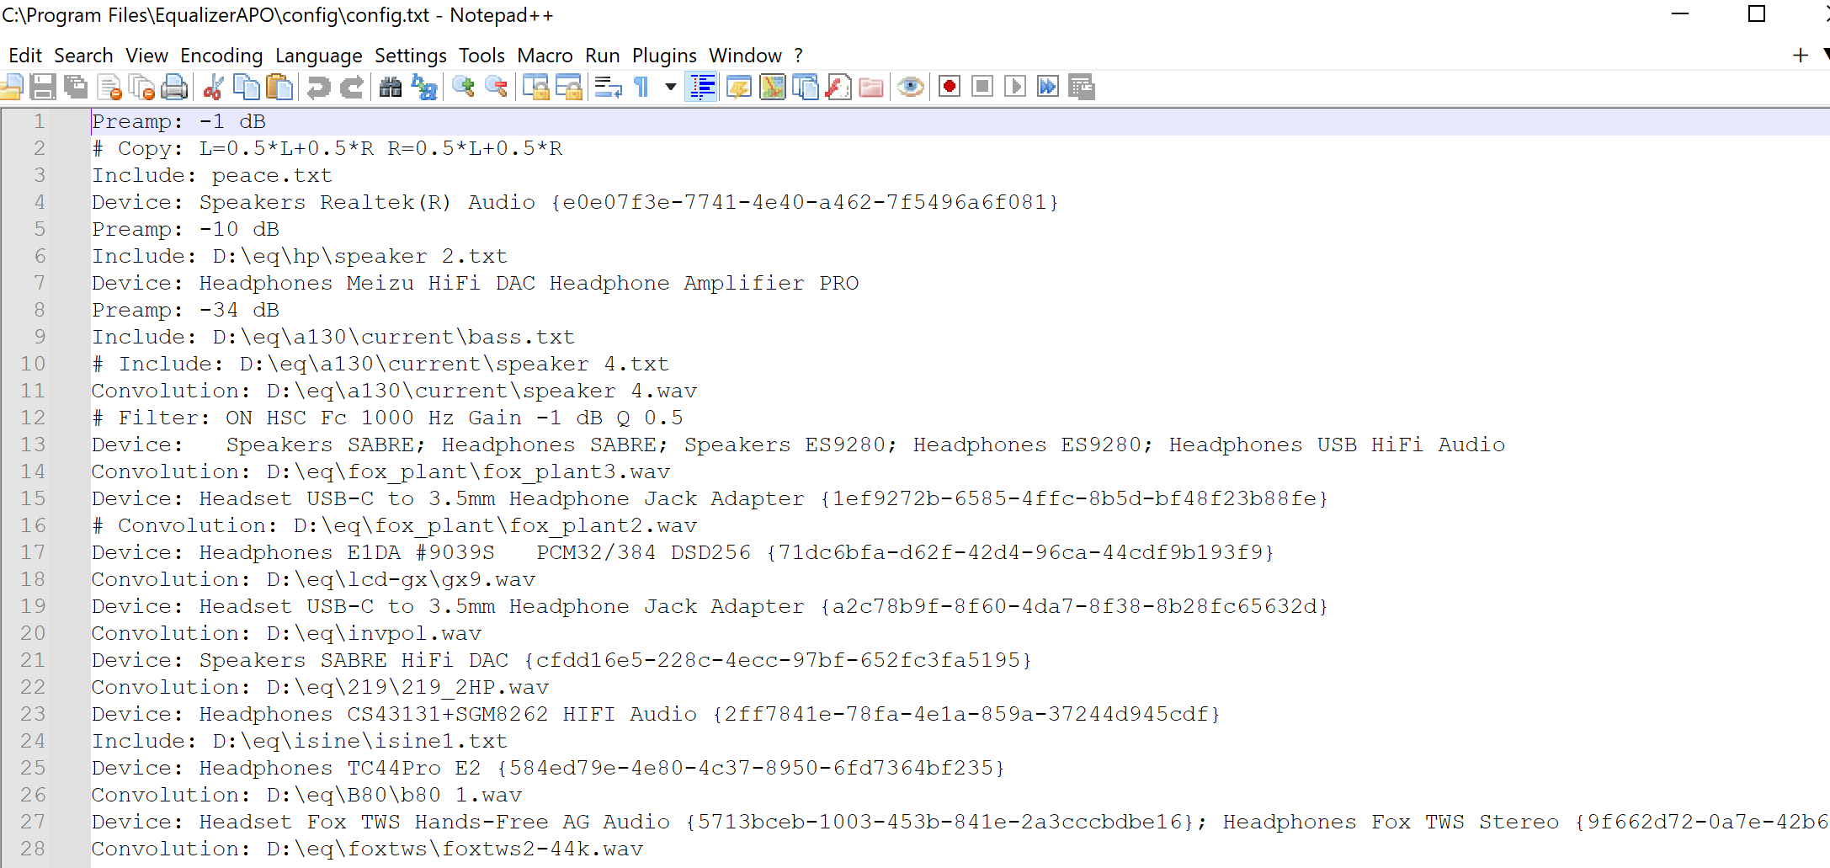Click the user-defined language dialog icon
Screen dimensions: 1830x868
pyautogui.click(x=739, y=87)
